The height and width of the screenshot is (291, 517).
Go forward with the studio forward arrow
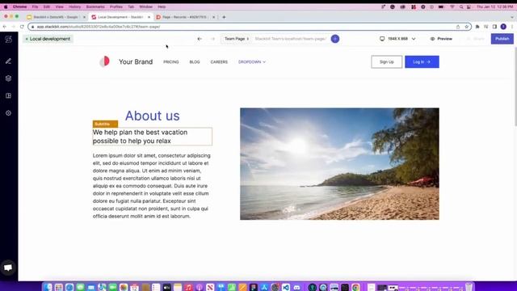coord(212,39)
